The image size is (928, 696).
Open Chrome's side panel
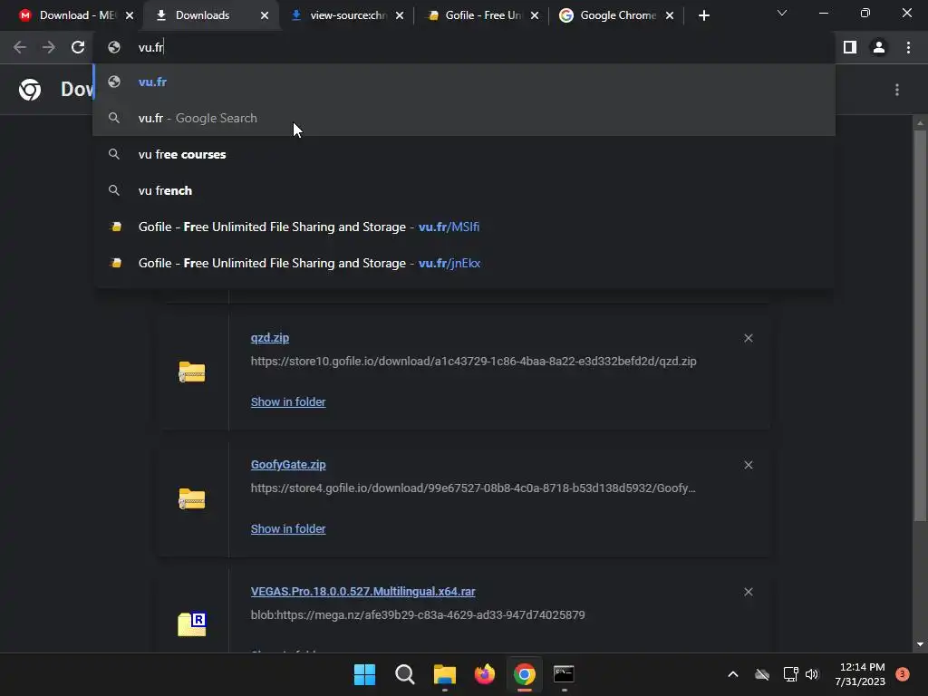(x=850, y=47)
